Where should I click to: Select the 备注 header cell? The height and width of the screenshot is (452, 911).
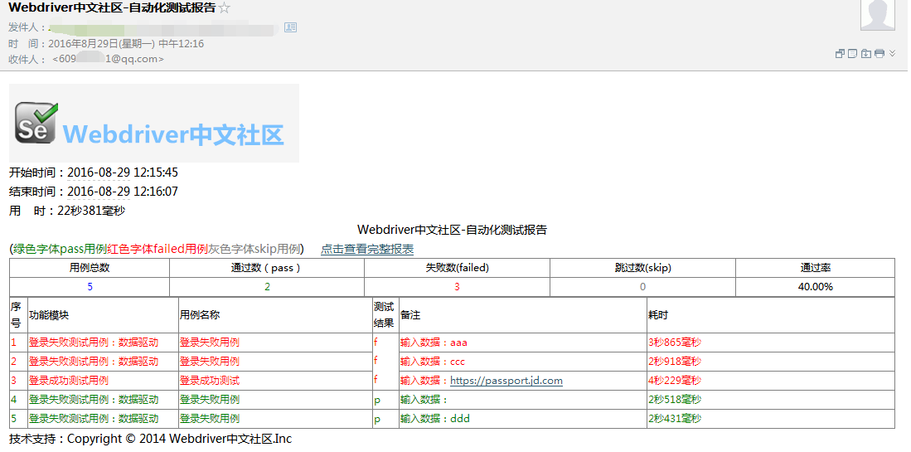pyautogui.click(x=523, y=315)
